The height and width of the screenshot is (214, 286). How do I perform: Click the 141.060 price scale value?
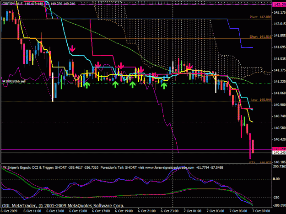[x=280, y=93]
